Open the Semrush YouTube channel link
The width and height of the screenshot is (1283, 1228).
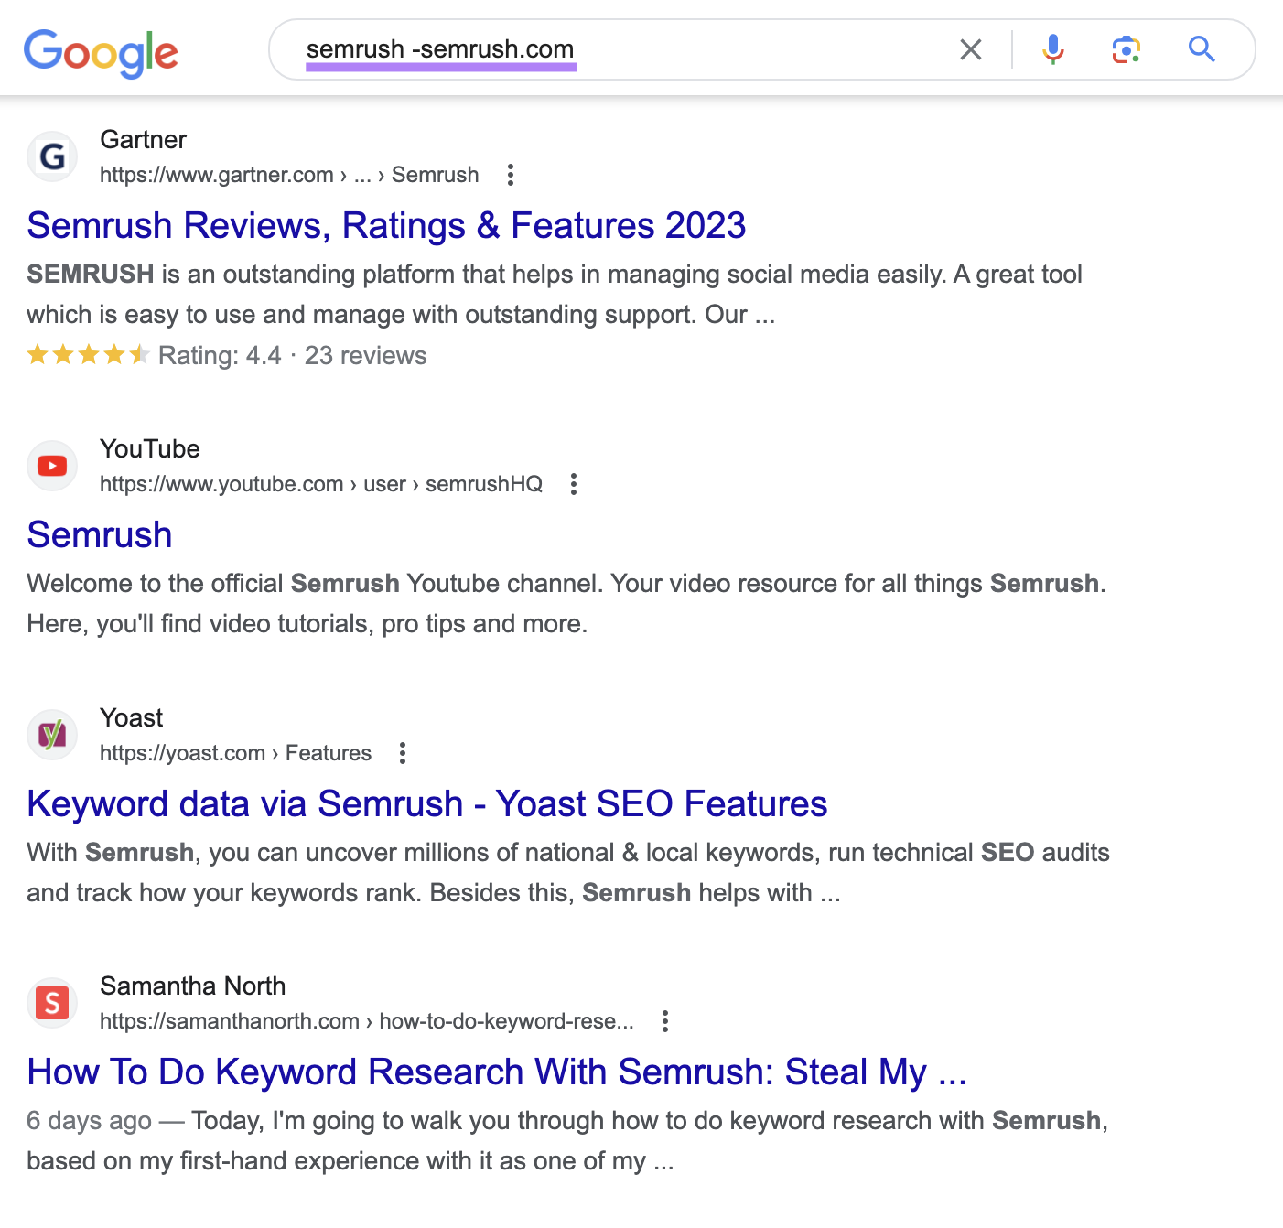(100, 534)
